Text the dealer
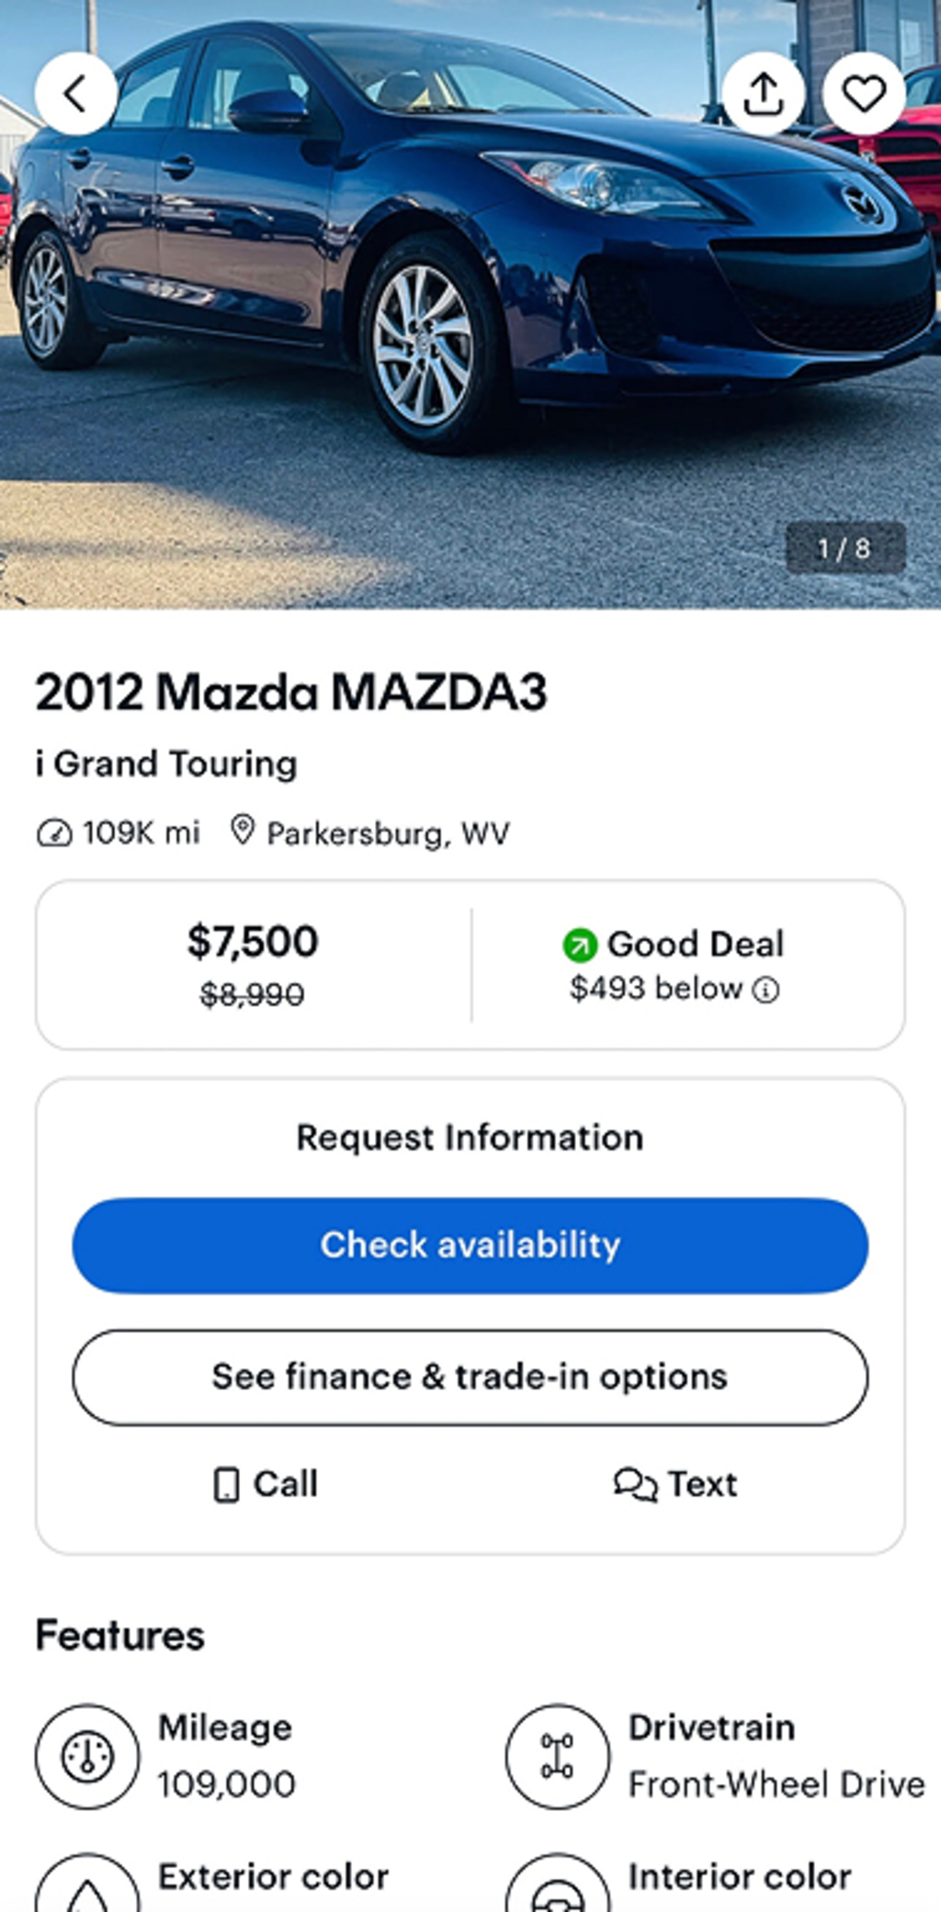This screenshot has height=1912, width=941. [x=675, y=1484]
